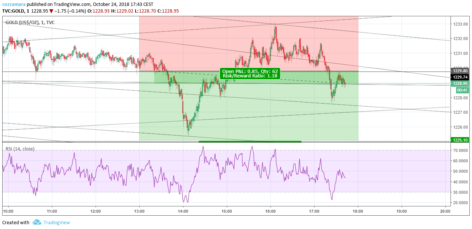Viewport: 472px width, 229px height.
Task: Click the 00:41 countdown timer label
Action: pyautogui.click(x=462, y=90)
